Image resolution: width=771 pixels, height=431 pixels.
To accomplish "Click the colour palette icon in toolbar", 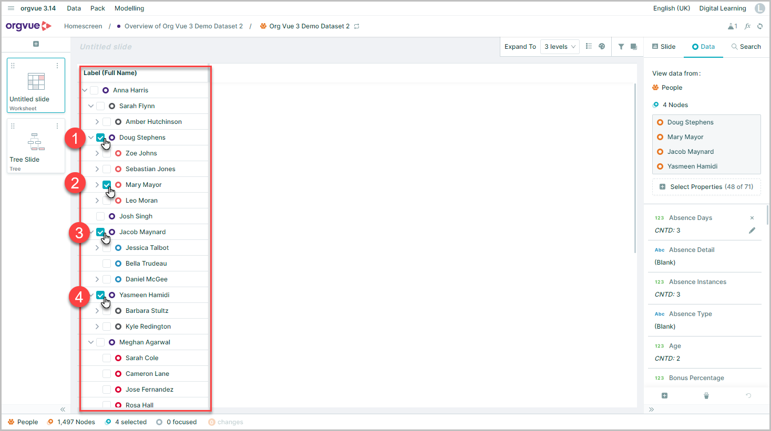I will pyautogui.click(x=602, y=47).
